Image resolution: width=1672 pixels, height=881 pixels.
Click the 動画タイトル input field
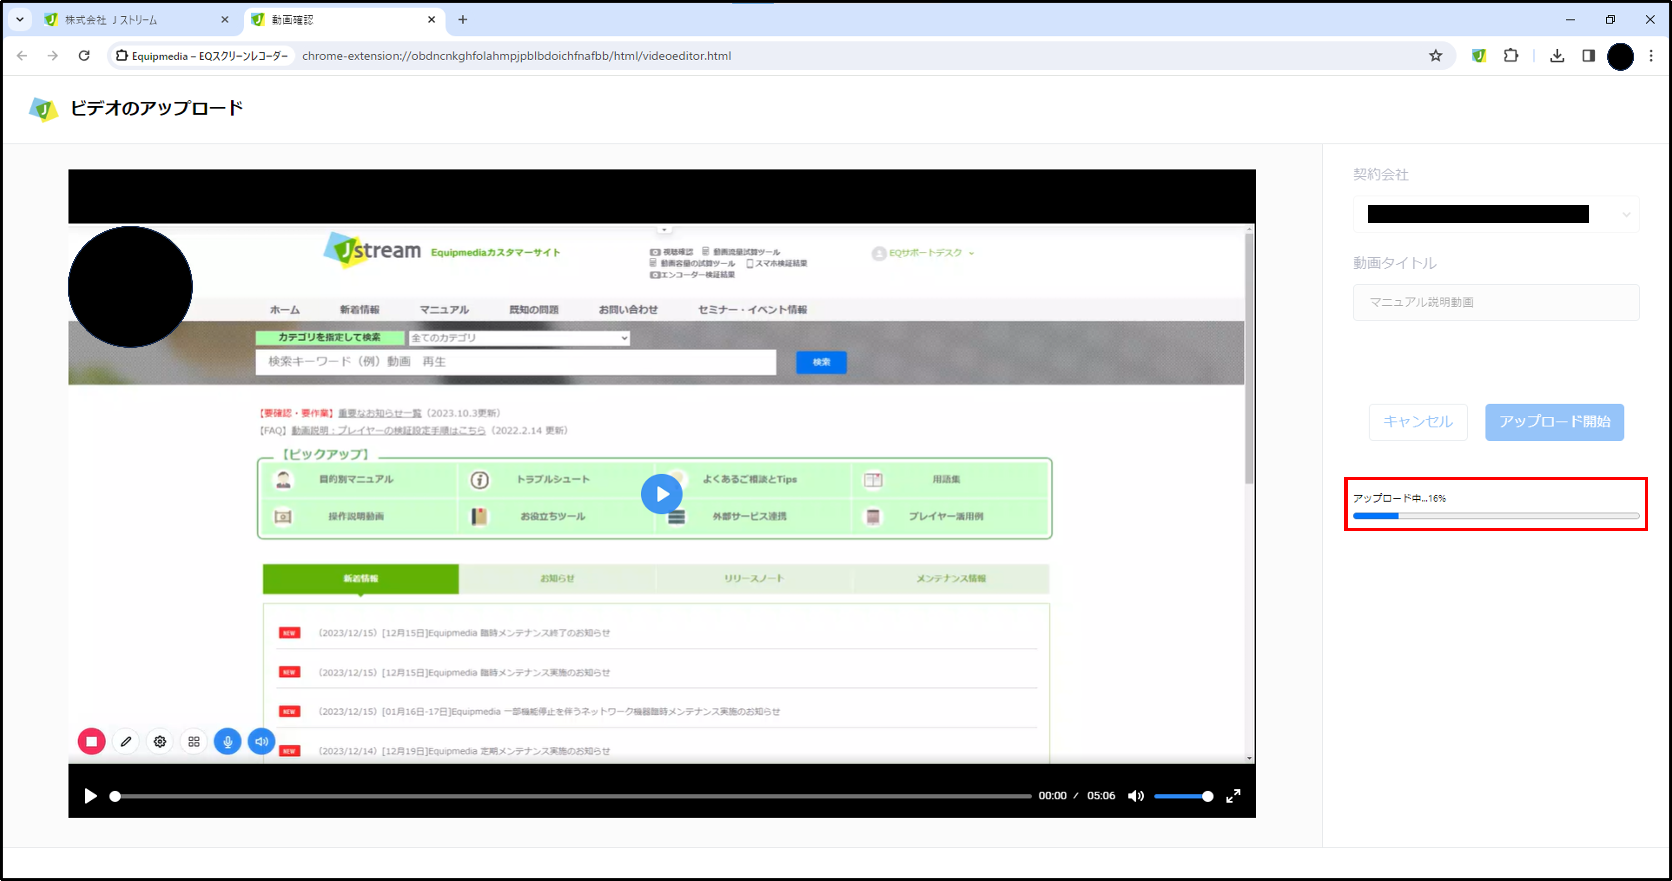[1496, 302]
